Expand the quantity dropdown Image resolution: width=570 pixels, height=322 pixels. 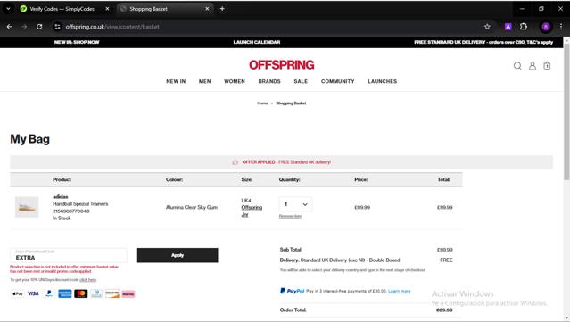pos(295,204)
